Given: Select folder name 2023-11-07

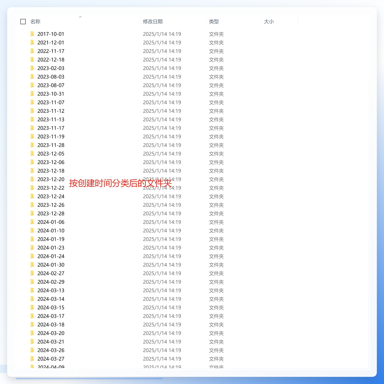Looking at the screenshot, I should pos(51,102).
